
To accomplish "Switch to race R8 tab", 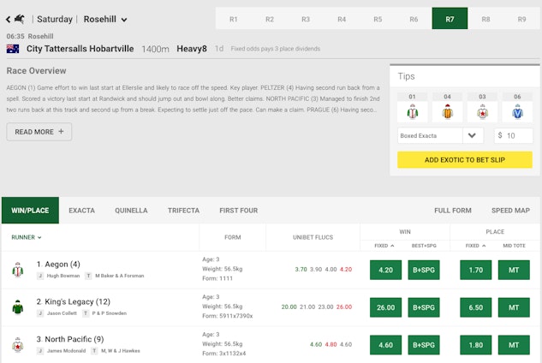I will pyautogui.click(x=485, y=19).
